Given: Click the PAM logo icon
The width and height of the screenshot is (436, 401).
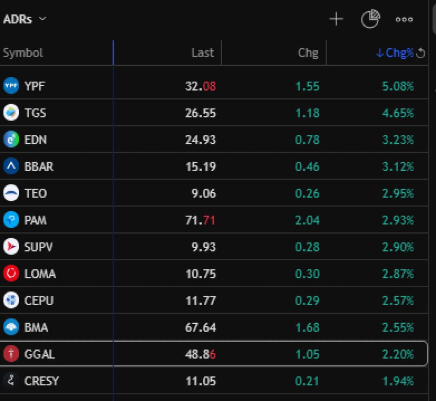Looking at the screenshot, I should (x=11, y=220).
